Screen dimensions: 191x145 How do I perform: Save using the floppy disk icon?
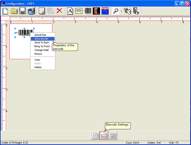[x=23, y=11]
